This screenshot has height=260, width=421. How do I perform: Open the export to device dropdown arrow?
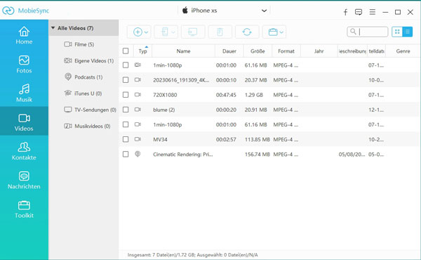tap(173, 32)
